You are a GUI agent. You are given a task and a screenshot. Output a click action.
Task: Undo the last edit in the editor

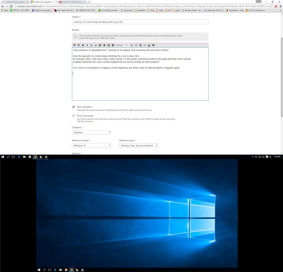(74, 45)
